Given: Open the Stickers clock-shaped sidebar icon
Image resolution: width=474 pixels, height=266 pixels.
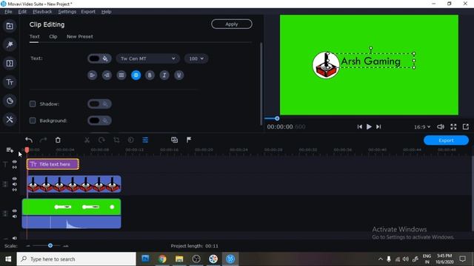Looking at the screenshot, I should (x=10, y=100).
